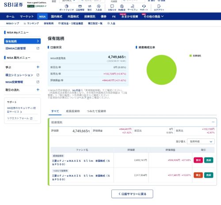Click 買付 button for 成長投資枠 fund
The height and width of the screenshot is (205, 221).
[198, 160]
